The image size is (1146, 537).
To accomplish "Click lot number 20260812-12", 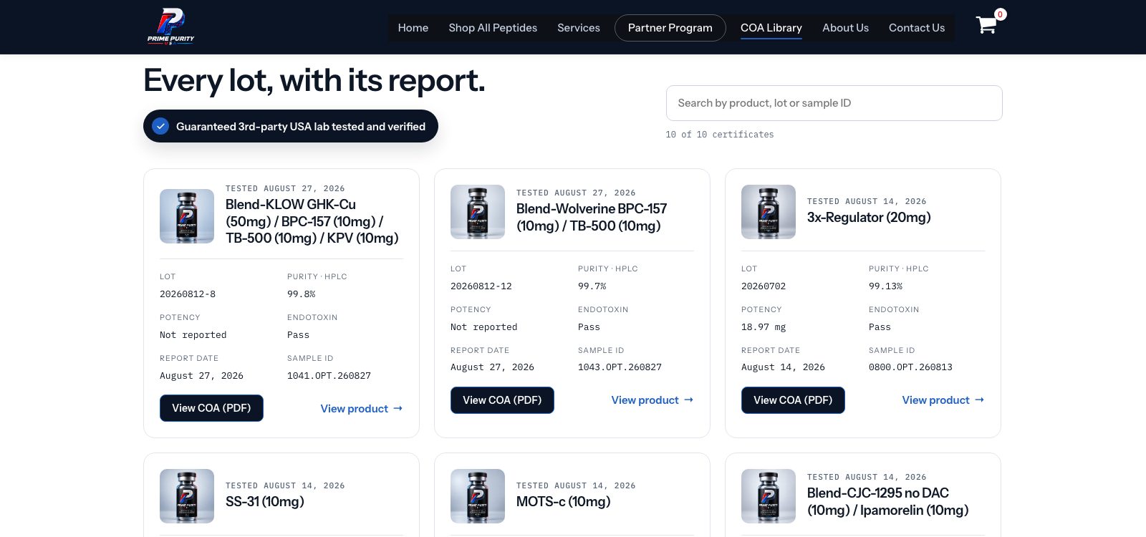I will 481,286.
